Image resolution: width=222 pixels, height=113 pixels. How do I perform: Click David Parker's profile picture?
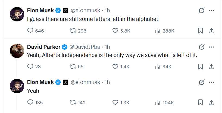pyautogui.click(x=17, y=50)
